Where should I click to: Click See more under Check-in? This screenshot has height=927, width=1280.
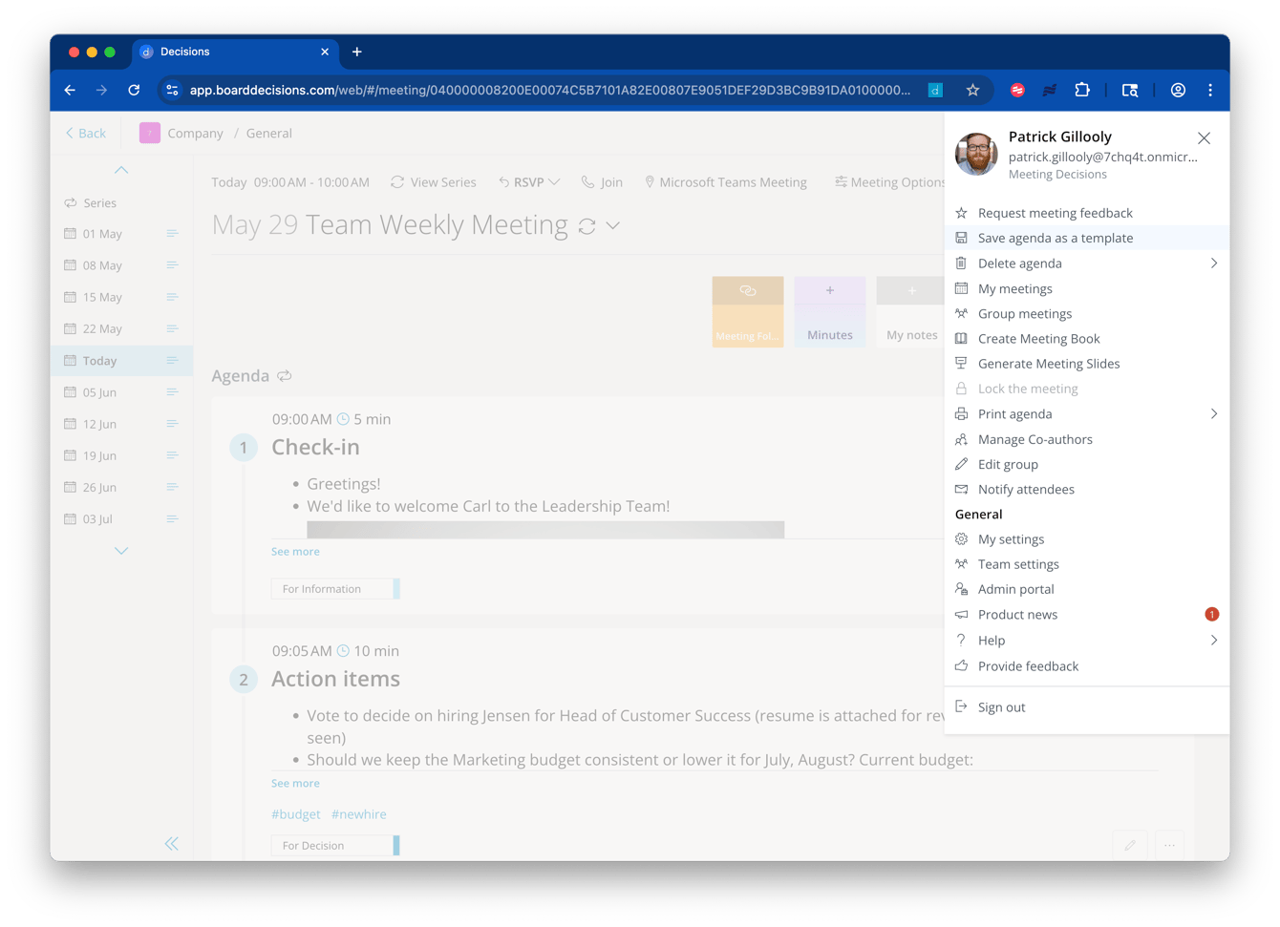[295, 551]
